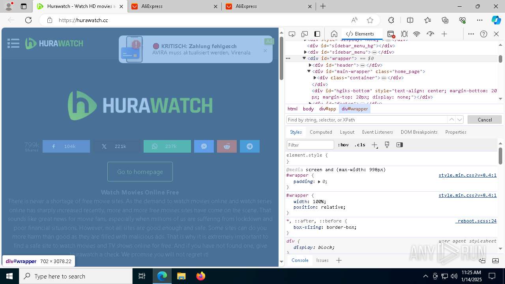505x284 pixels.
Task: Add new style rule plus icon
Action: pyautogui.click(x=374, y=145)
